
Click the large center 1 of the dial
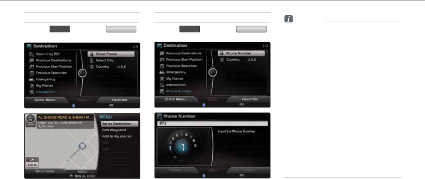(183, 147)
